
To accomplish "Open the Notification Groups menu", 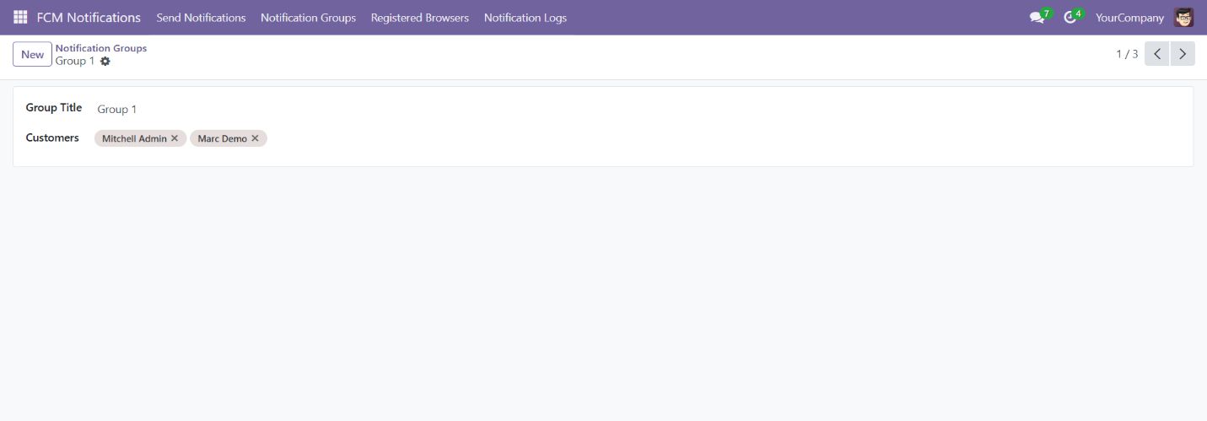I will [308, 18].
